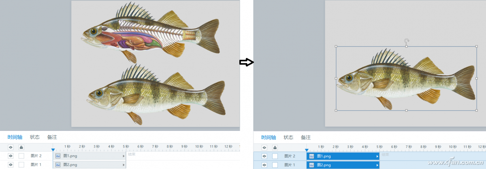Expand the arrow on highlighted blue 图2.png clip
The height and width of the screenshot is (169, 486).
pos(377,165)
